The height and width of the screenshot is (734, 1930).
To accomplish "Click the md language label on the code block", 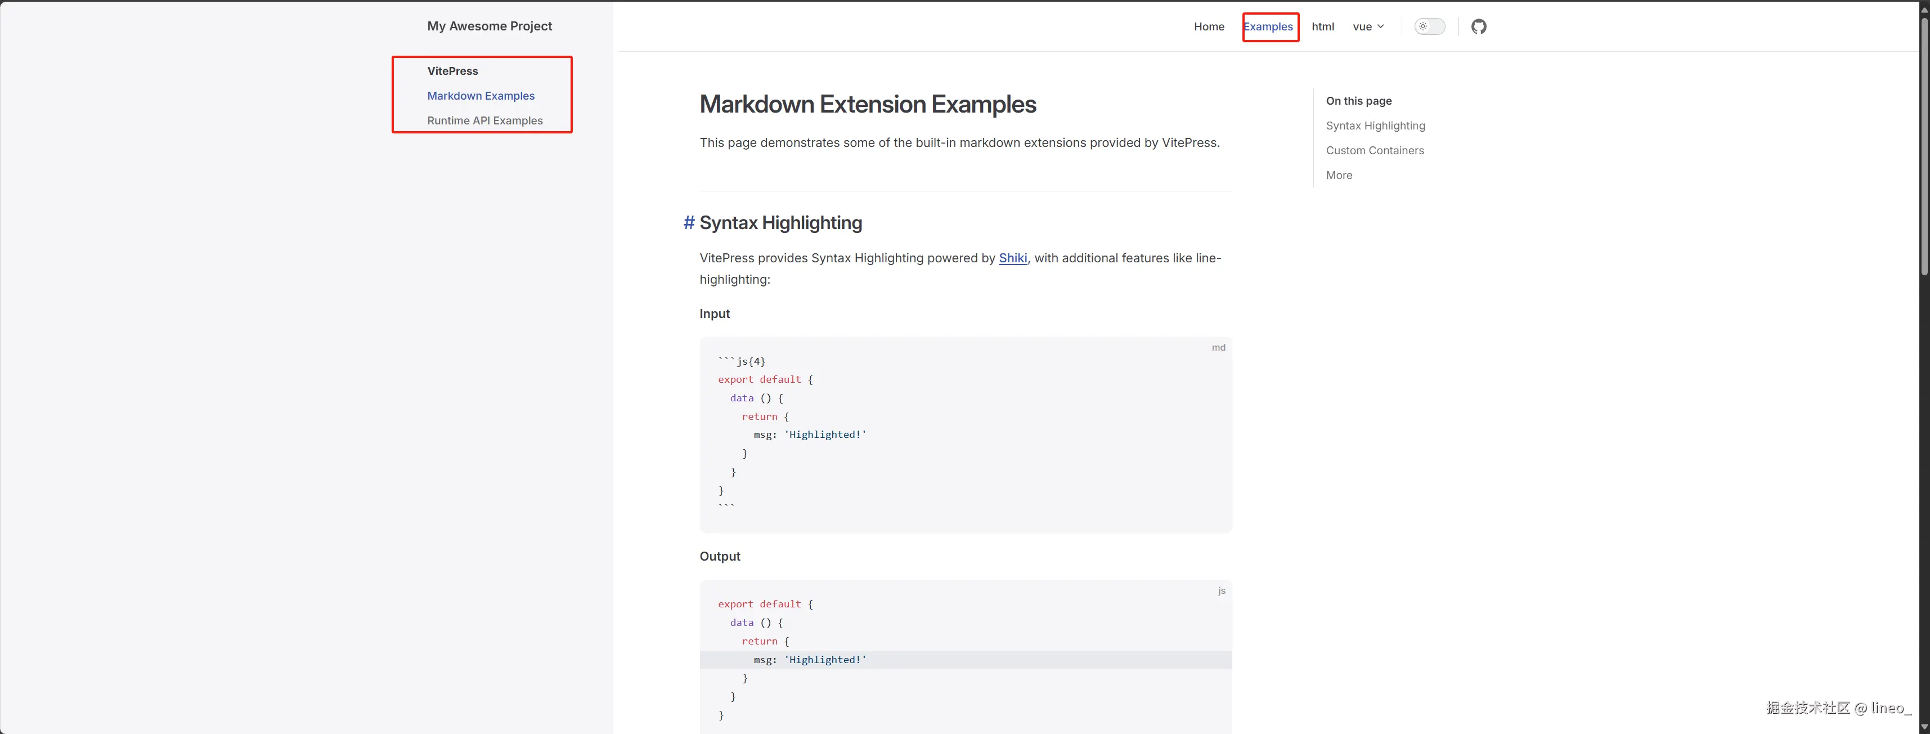I will tap(1218, 348).
